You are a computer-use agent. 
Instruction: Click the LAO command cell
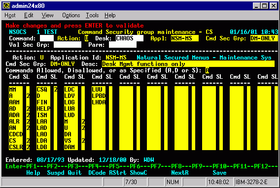tap(43, 134)
